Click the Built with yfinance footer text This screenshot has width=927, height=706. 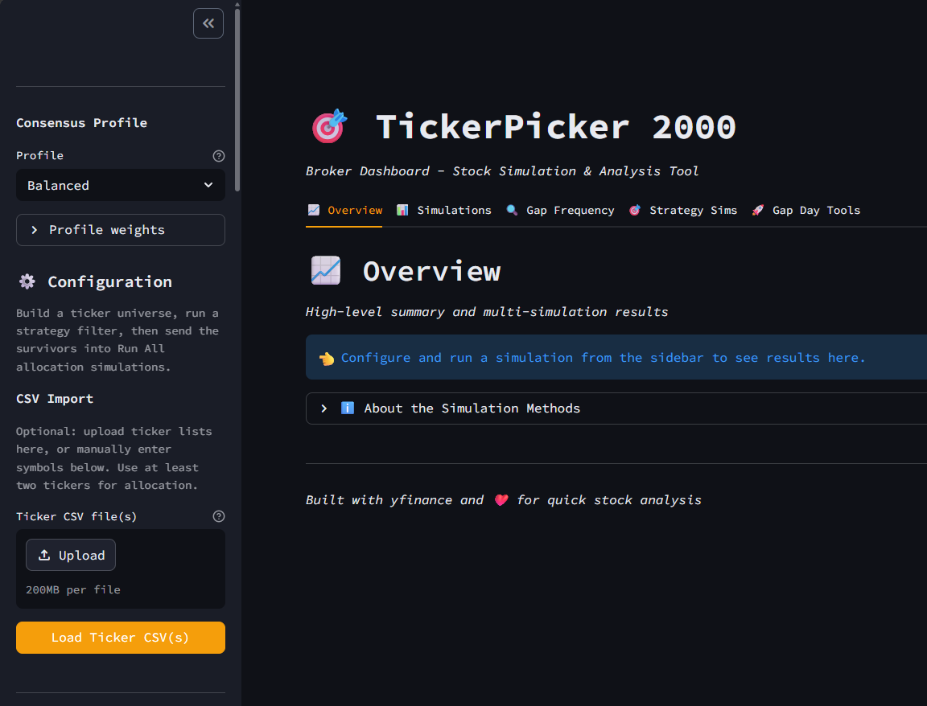503,500
